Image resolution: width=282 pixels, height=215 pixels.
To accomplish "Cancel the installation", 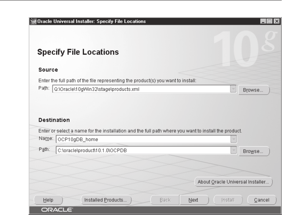I will pyautogui.click(x=262, y=200).
